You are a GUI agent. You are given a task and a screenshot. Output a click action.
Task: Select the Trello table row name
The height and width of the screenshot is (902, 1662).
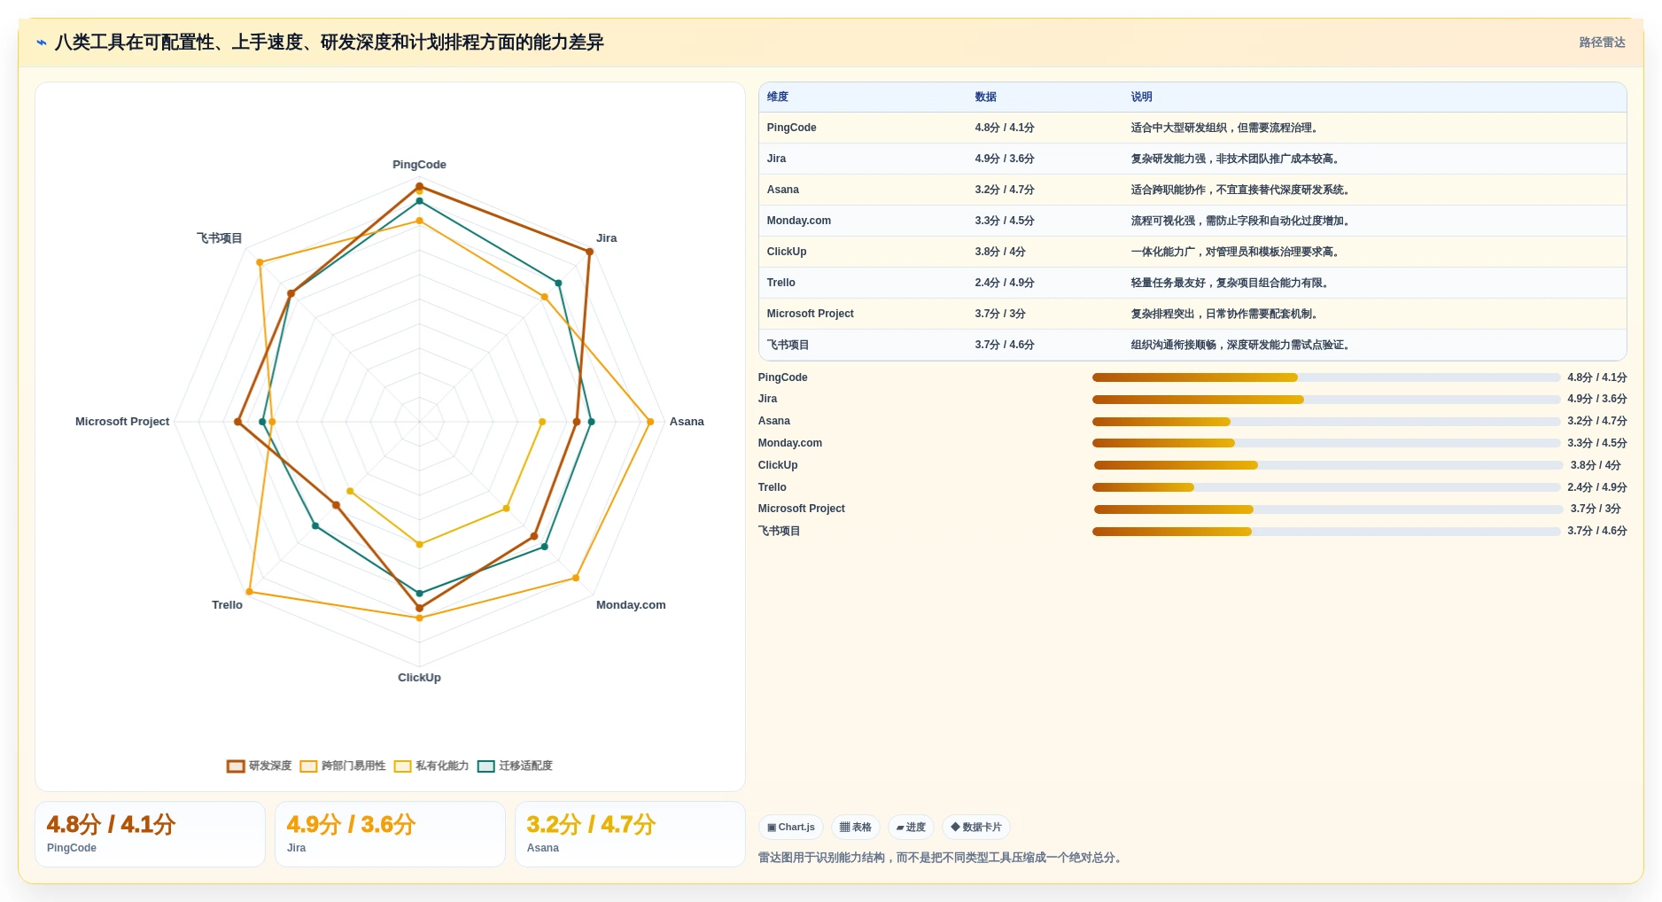click(781, 284)
